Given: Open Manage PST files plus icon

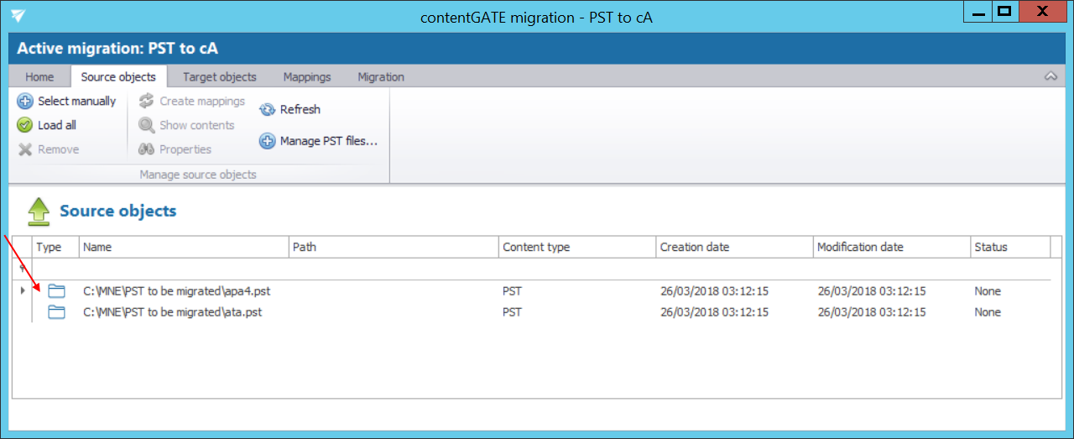Looking at the screenshot, I should tap(267, 141).
